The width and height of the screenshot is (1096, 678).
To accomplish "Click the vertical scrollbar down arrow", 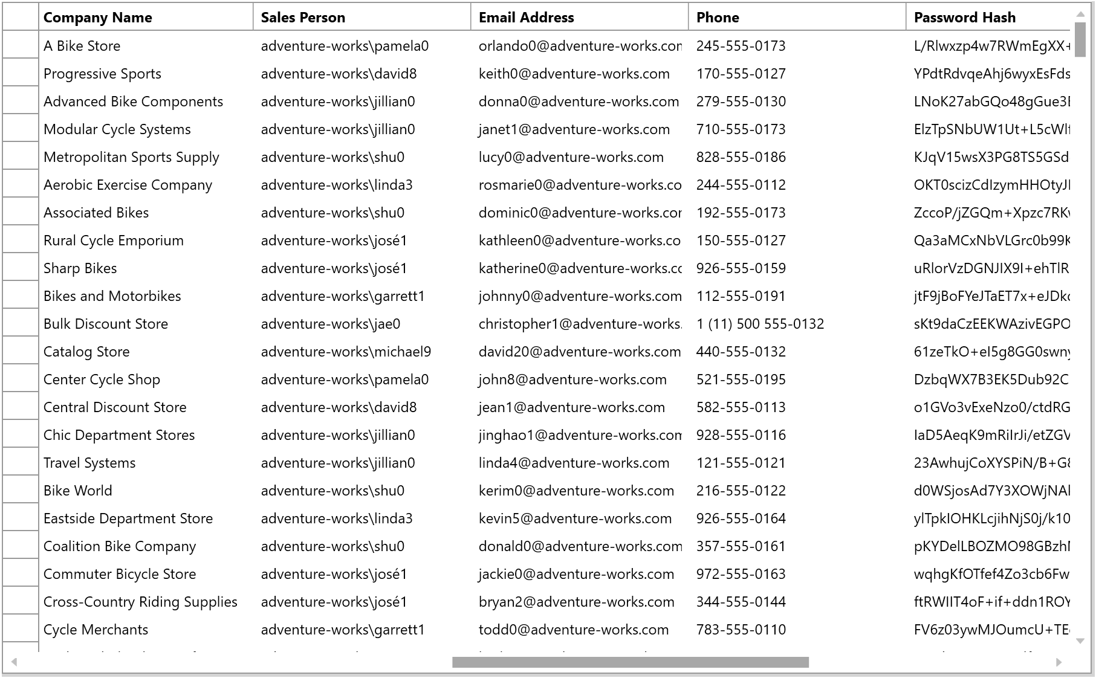I will click(x=1081, y=639).
